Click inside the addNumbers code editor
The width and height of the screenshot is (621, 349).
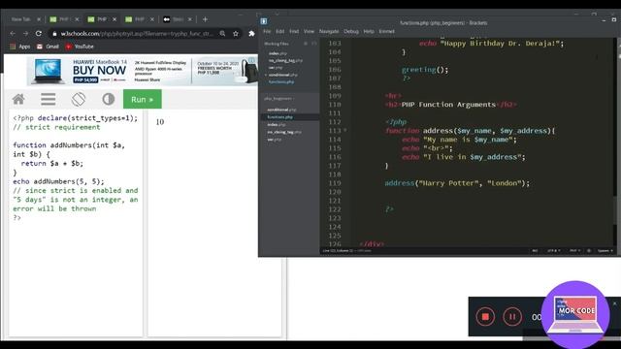(x=76, y=223)
